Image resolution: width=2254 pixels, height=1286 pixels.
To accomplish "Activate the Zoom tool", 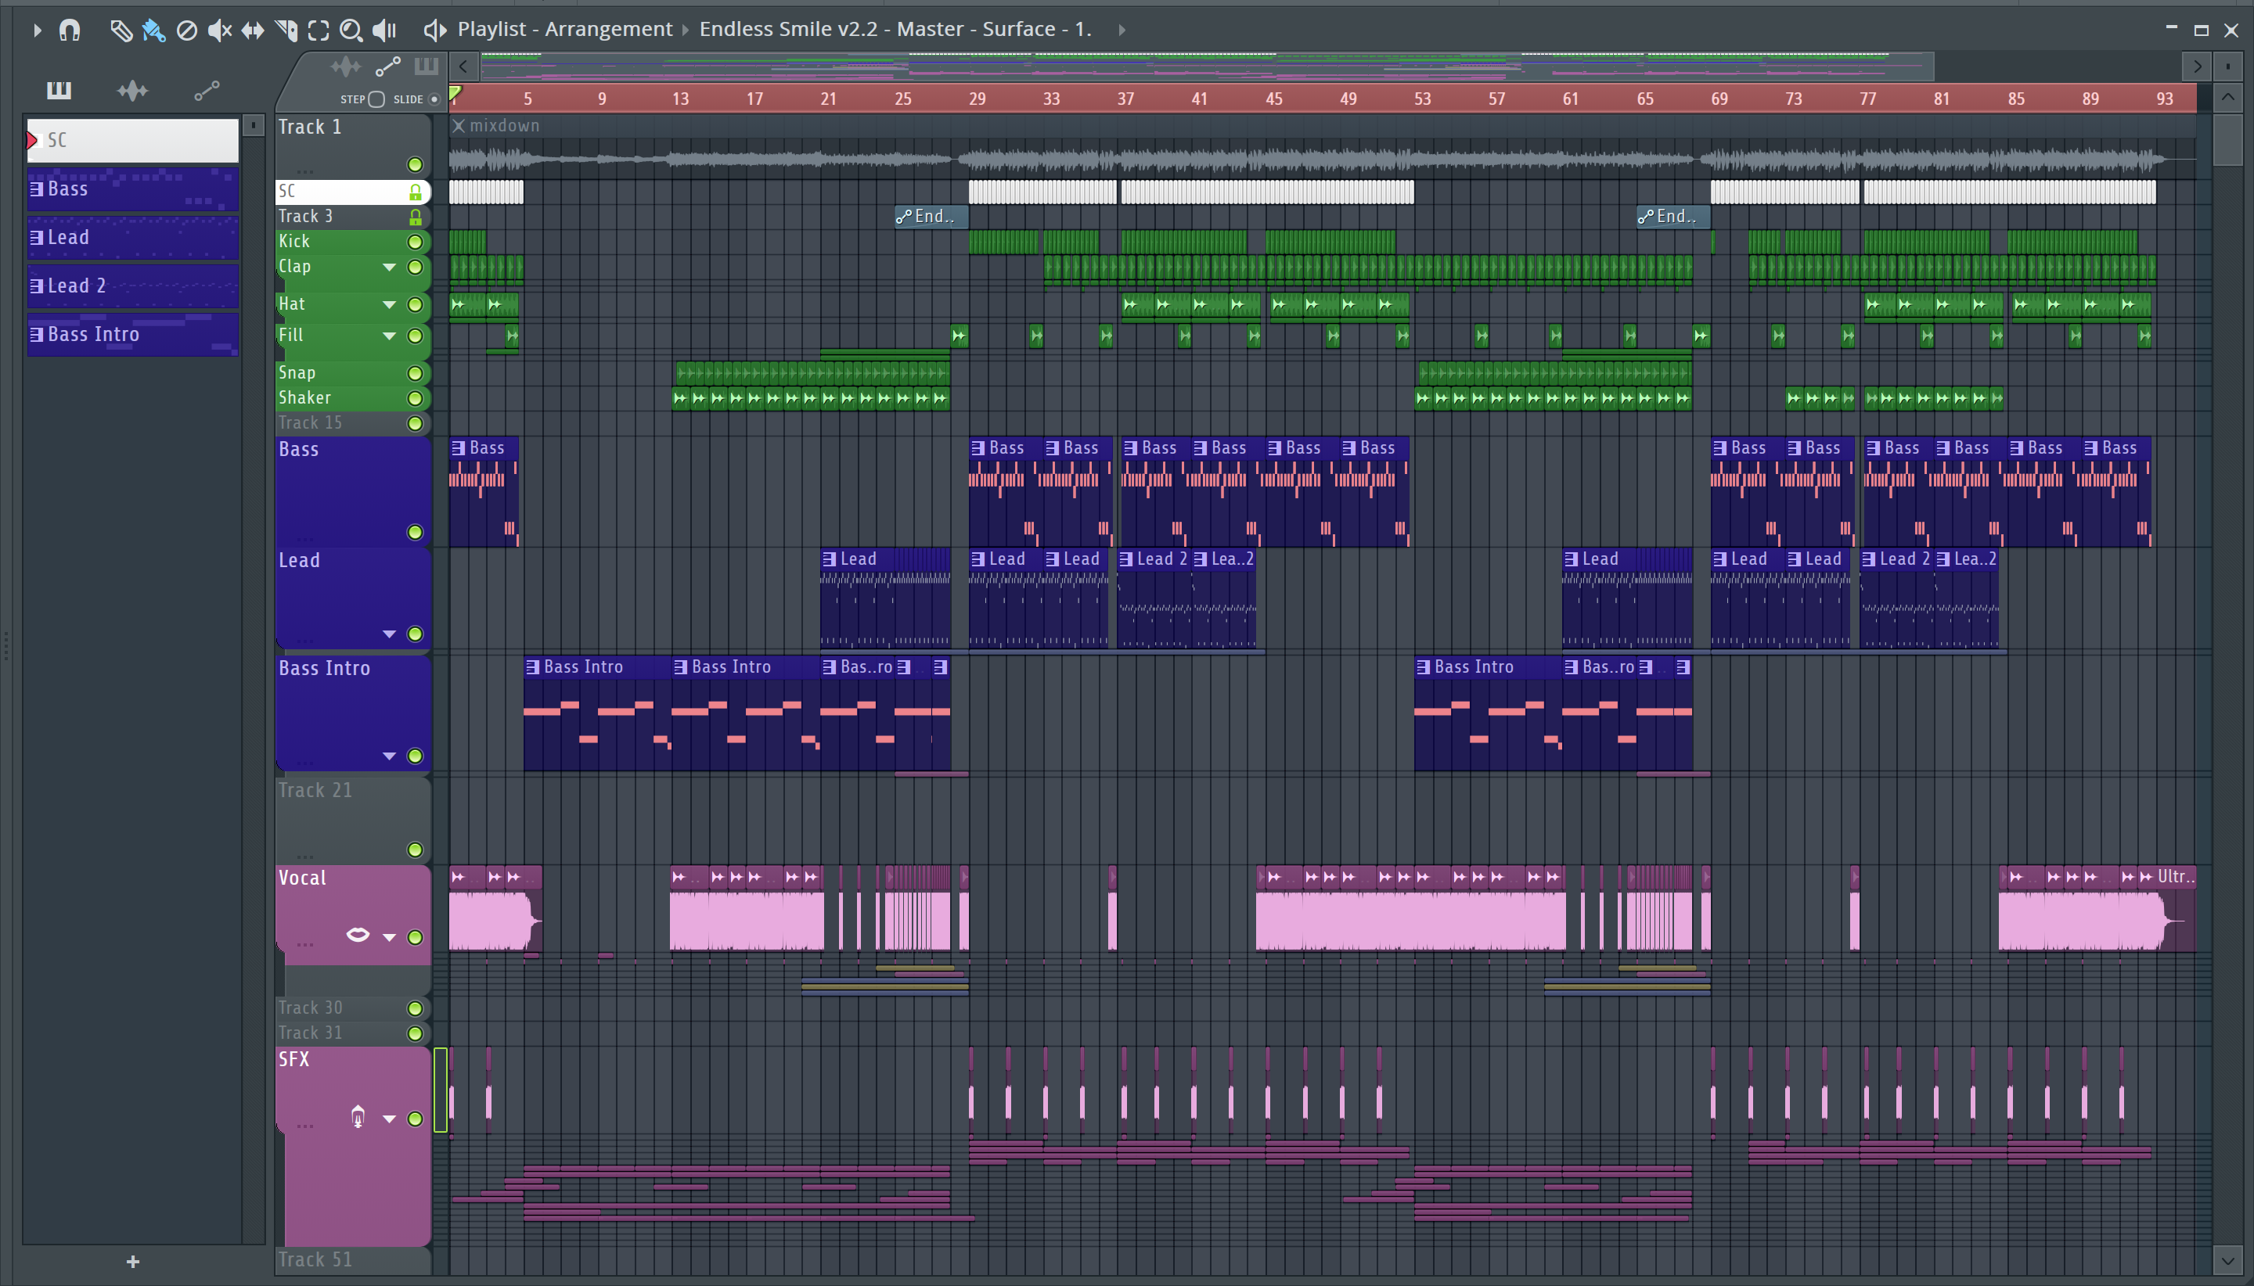I will point(351,31).
